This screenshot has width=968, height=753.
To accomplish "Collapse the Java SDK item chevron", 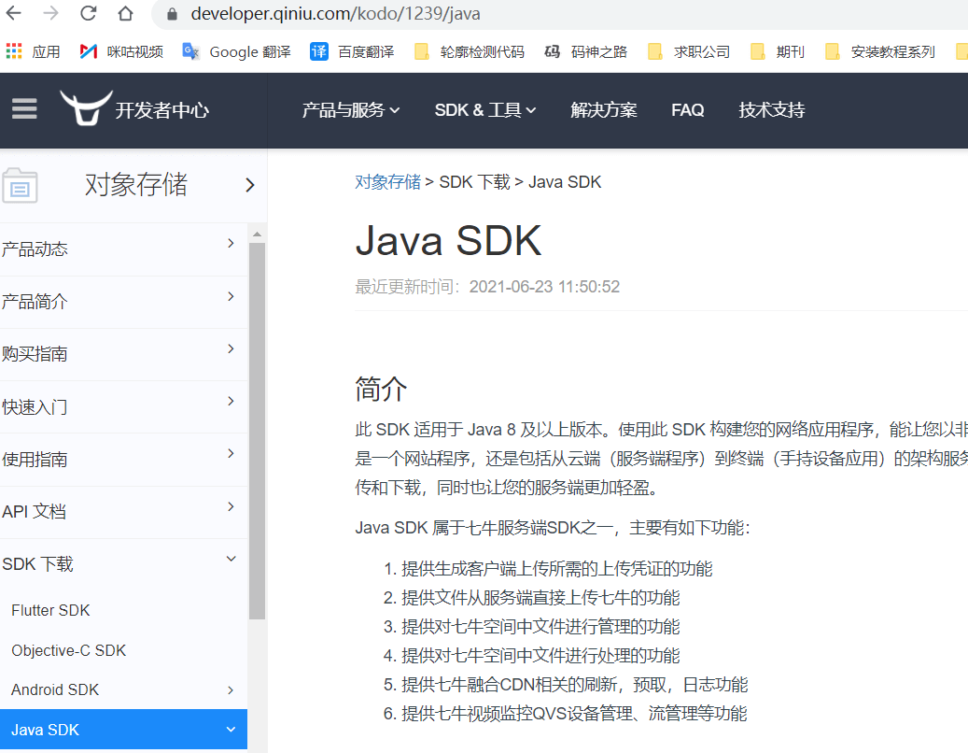I will click(x=231, y=730).
